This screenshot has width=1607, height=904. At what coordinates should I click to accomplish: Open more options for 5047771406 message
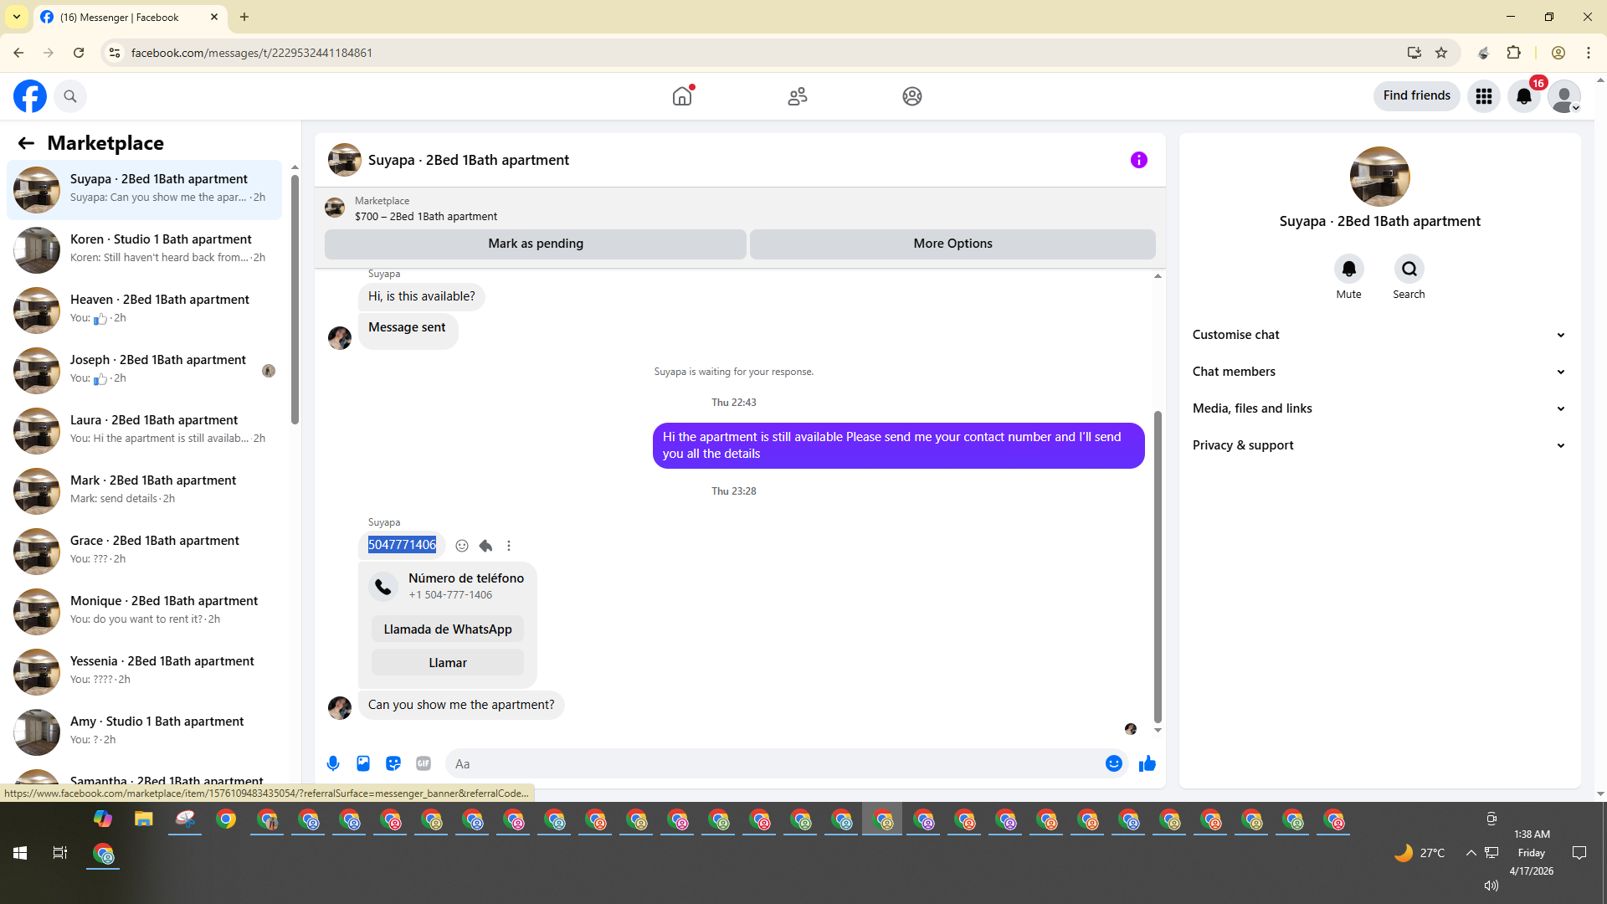pos(509,546)
